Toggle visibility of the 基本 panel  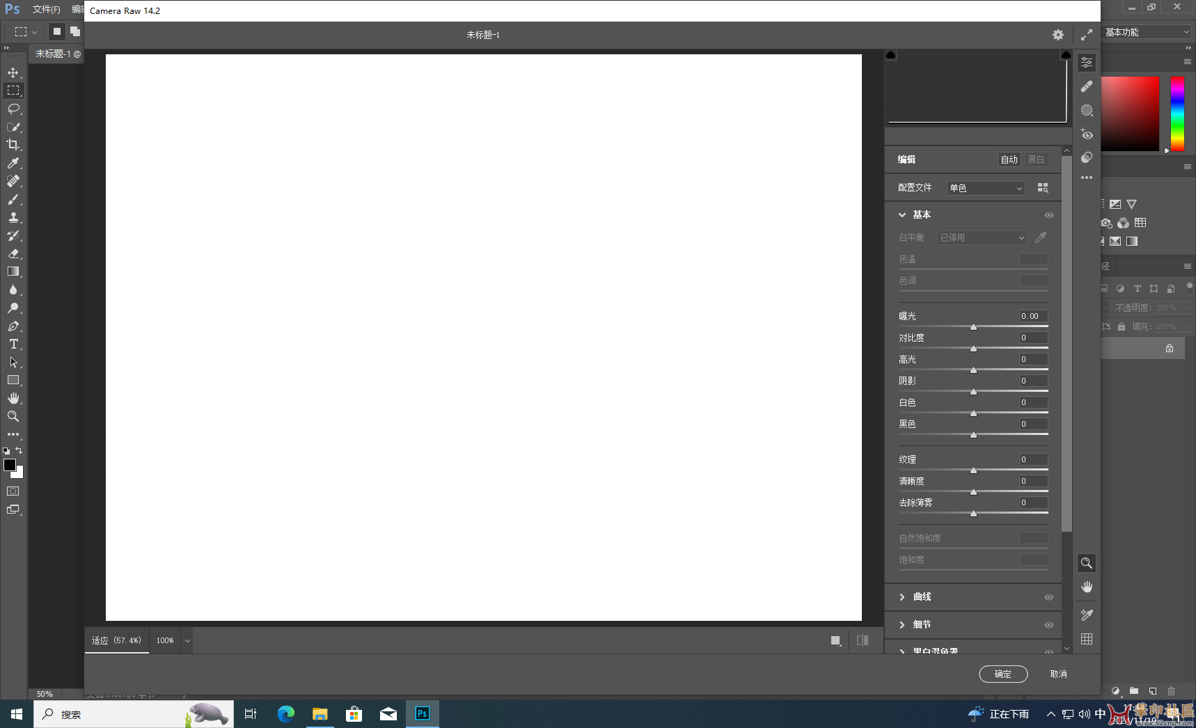(x=1049, y=215)
